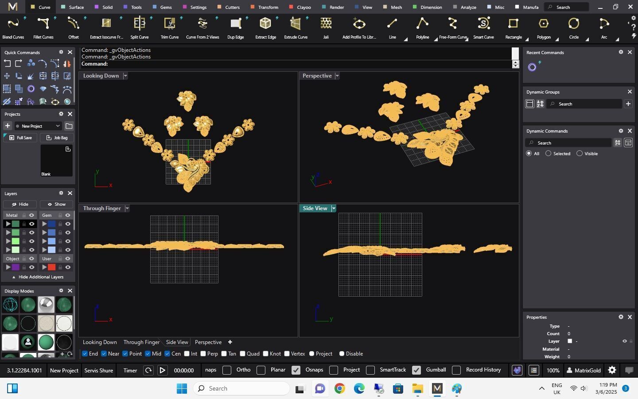638x399 pixels.
Task: Reset the timer with the refresh button
Action: pos(148,370)
